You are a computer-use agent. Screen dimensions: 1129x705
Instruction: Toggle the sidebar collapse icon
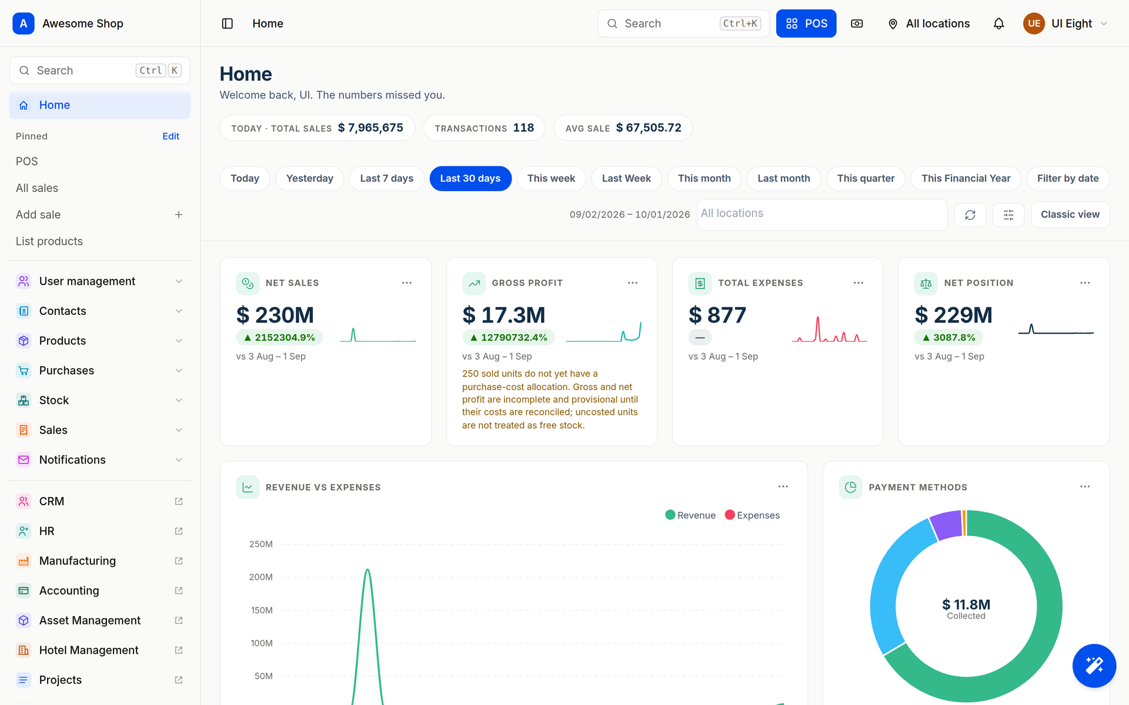coord(228,23)
